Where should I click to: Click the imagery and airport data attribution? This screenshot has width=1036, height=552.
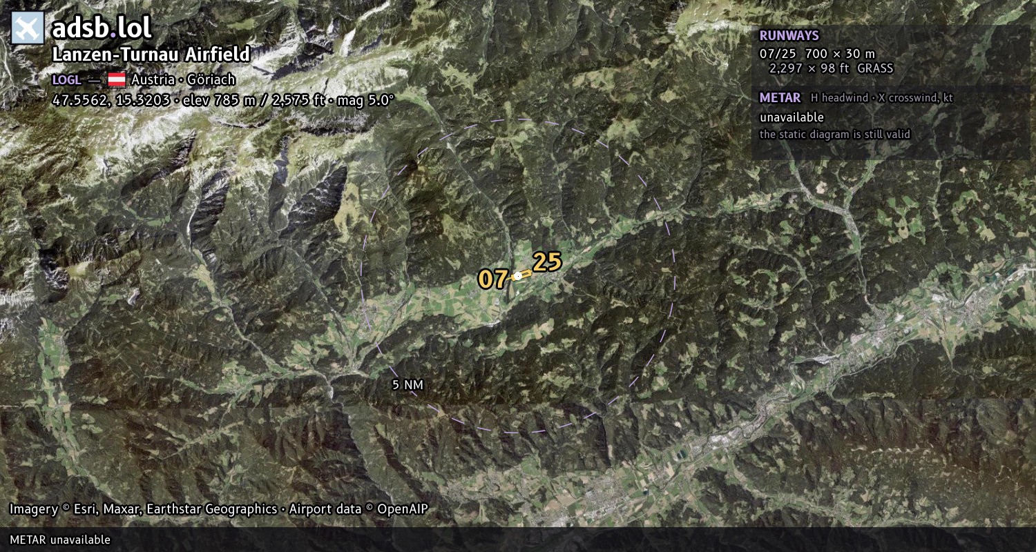219,509
